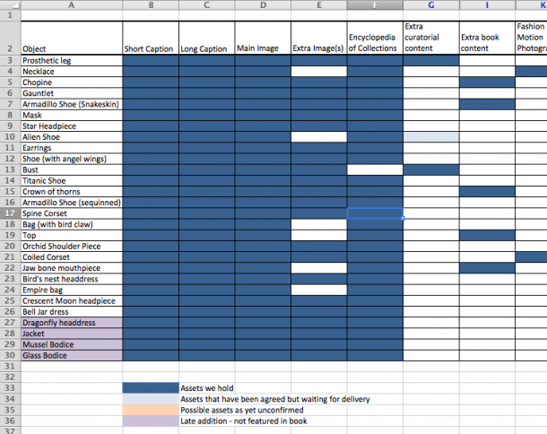
Task: Click the peach 'Possible assets' legend swatch
Action: pyautogui.click(x=151, y=410)
